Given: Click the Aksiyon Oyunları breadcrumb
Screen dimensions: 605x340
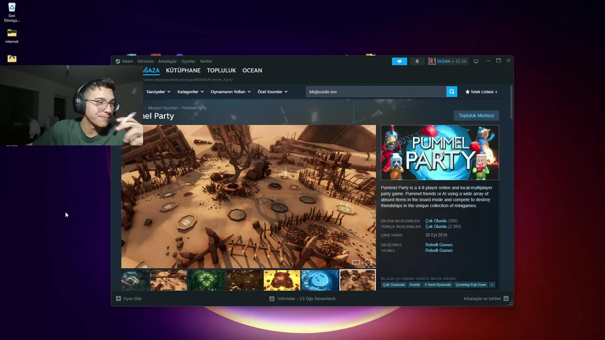Looking at the screenshot, I should (163, 108).
